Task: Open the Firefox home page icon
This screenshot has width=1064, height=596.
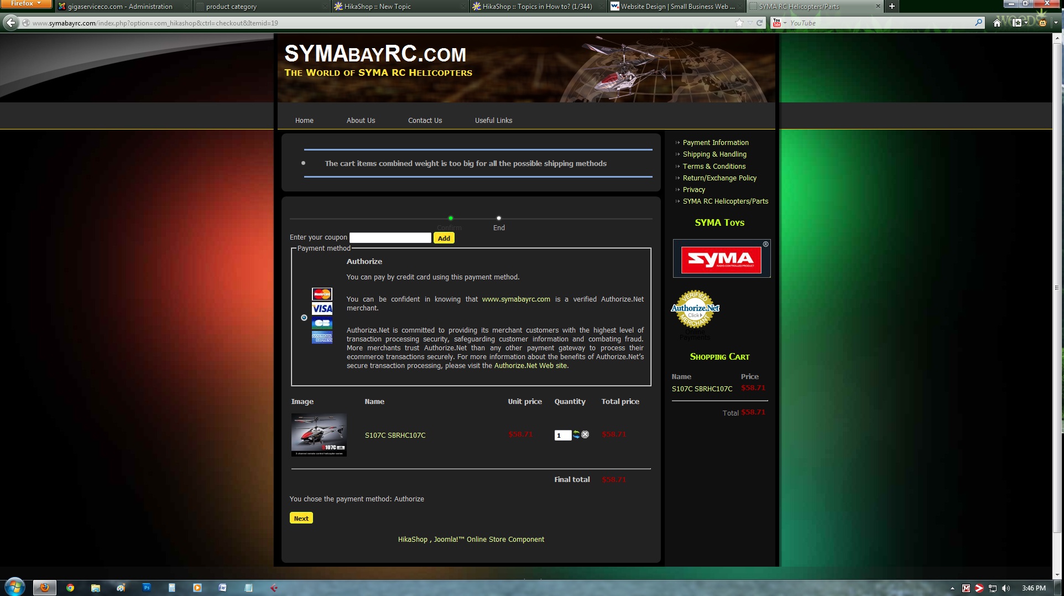Action: (x=997, y=23)
